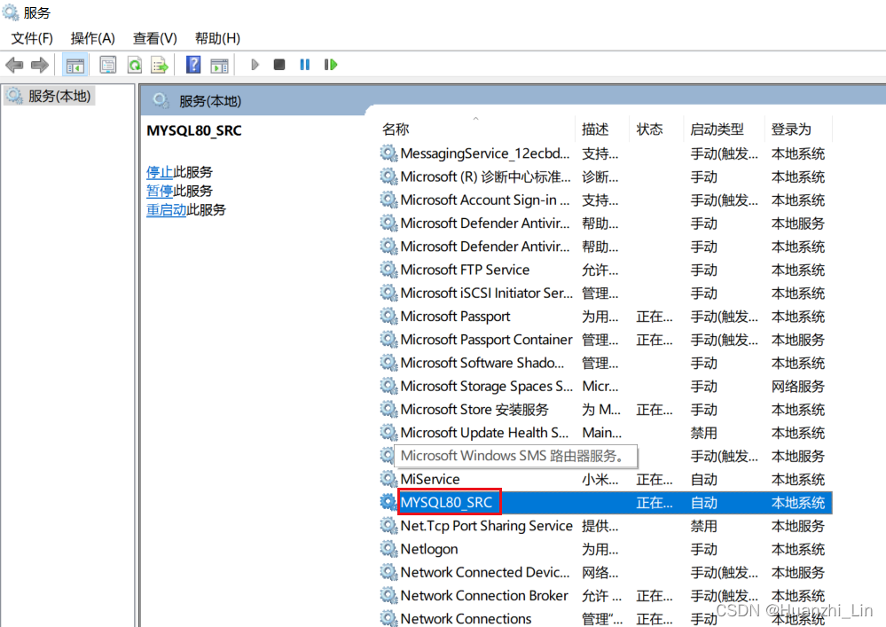886x627 pixels.
Task: Click the 暂停 service link
Action: coord(160,191)
